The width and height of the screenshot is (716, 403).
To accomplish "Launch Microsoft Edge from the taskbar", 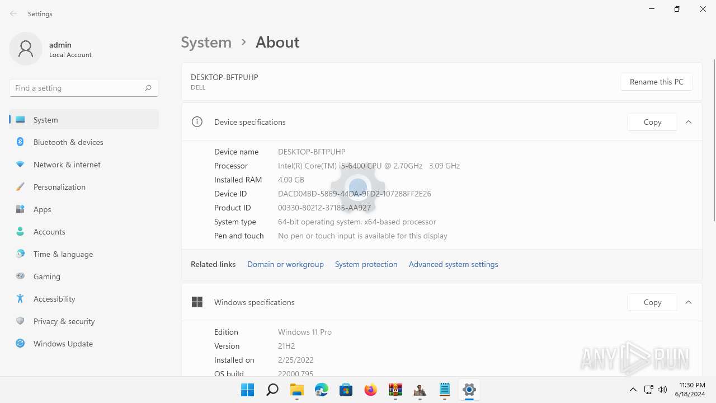I will click(x=321, y=390).
